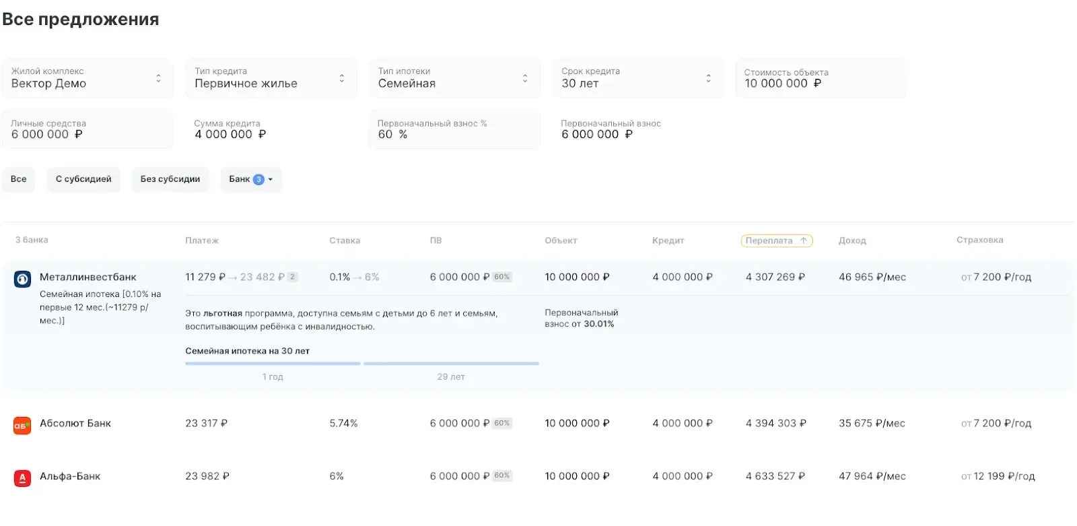Click the rate 5.74%
This screenshot has height=526, width=1077.
click(x=343, y=423)
